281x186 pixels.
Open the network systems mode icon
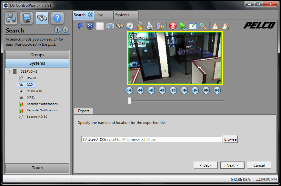pos(11,18)
